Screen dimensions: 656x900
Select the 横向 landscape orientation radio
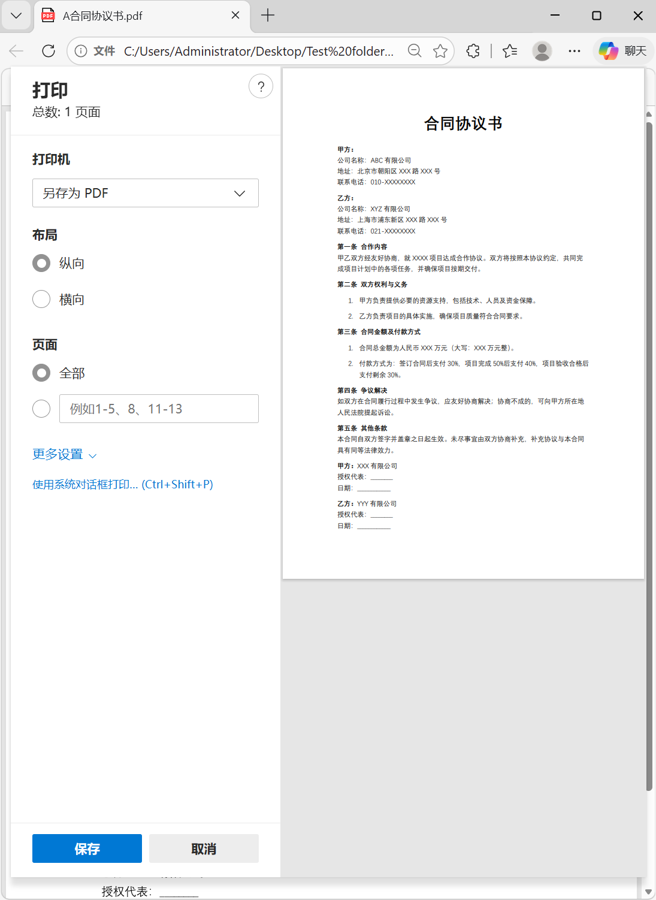[41, 298]
